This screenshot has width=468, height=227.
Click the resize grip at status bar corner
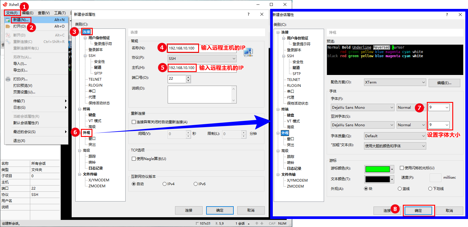(290, 225)
